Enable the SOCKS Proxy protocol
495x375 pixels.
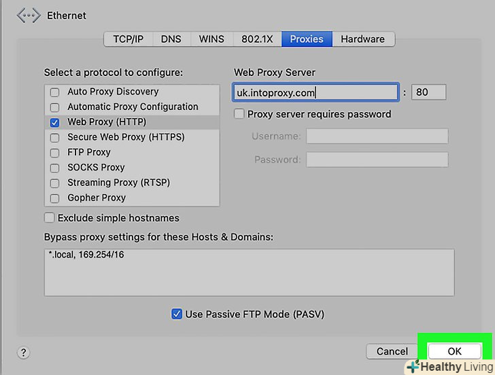(x=54, y=168)
